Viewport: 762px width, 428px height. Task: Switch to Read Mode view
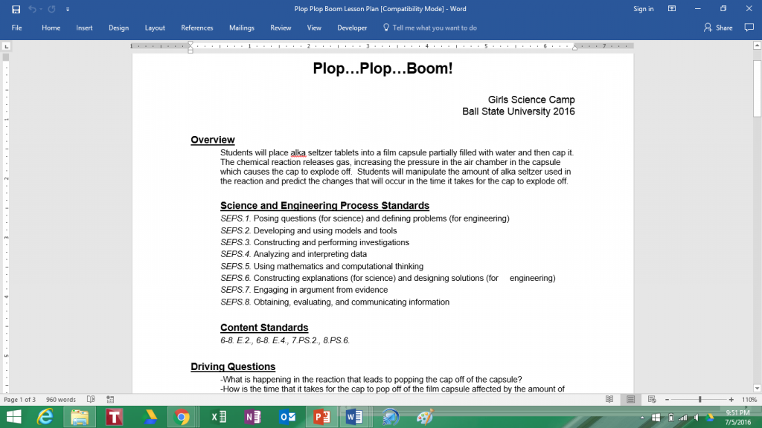point(609,400)
